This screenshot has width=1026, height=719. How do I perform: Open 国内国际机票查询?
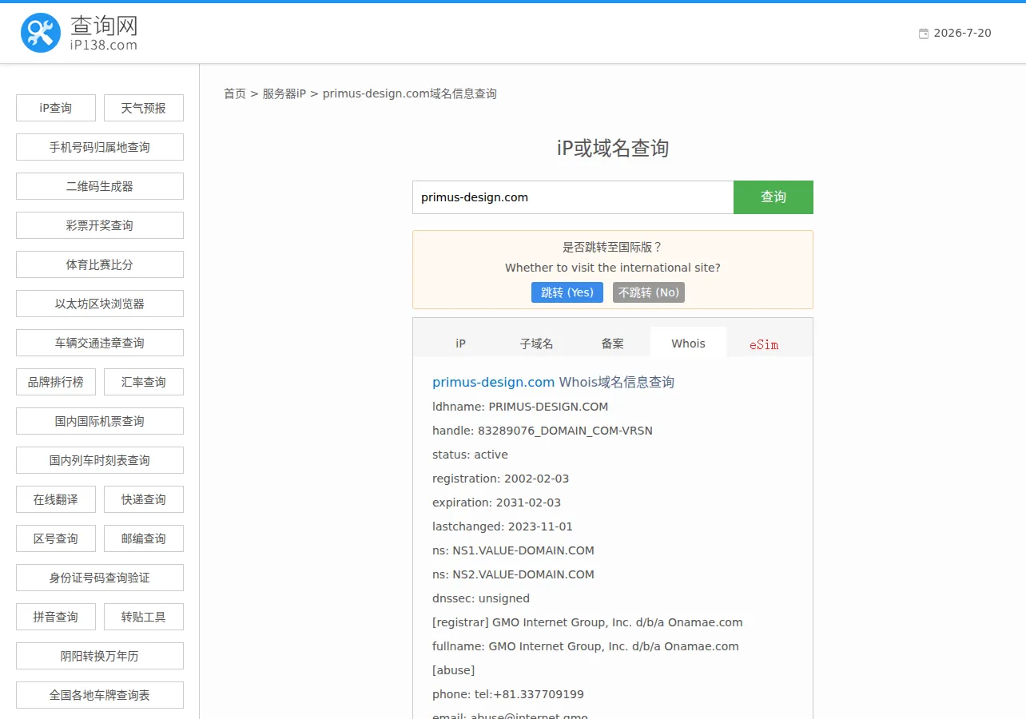pyautogui.click(x=100, y=421)
